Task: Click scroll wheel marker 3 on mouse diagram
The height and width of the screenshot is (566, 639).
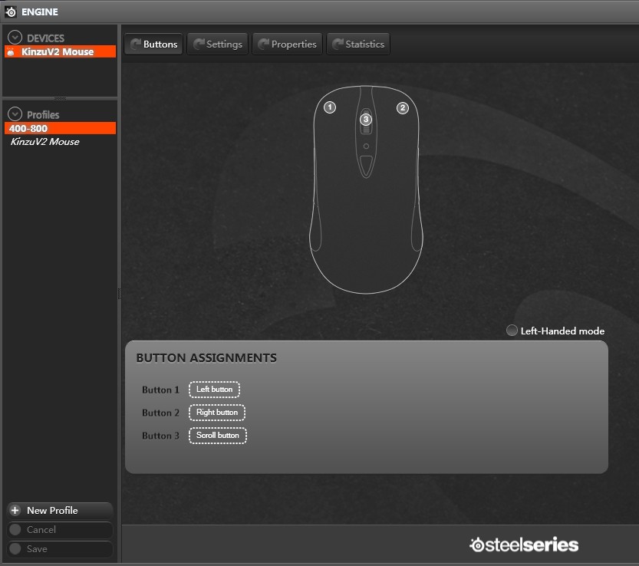Action: 366,120
